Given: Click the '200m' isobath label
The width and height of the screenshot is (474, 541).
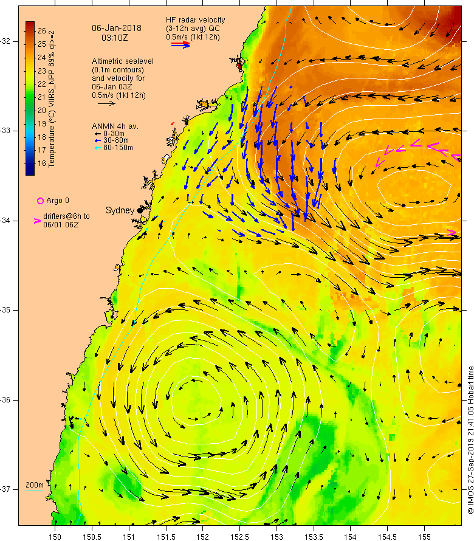Looking at the screenshot, I should pos(35,485).
